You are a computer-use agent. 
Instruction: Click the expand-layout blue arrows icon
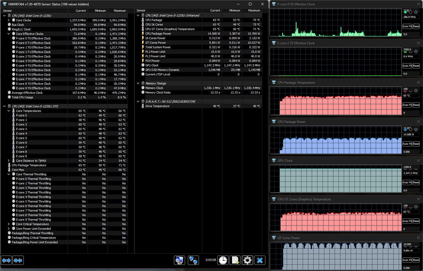(x=6, y=260)
